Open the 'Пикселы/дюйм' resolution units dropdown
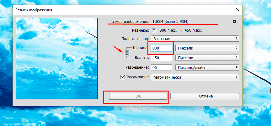The image size is (271, 126). click(207, 67)
